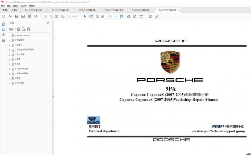Switch to 主页 tab
Viewport: 251px width, 155px height.
click(5, 10)
